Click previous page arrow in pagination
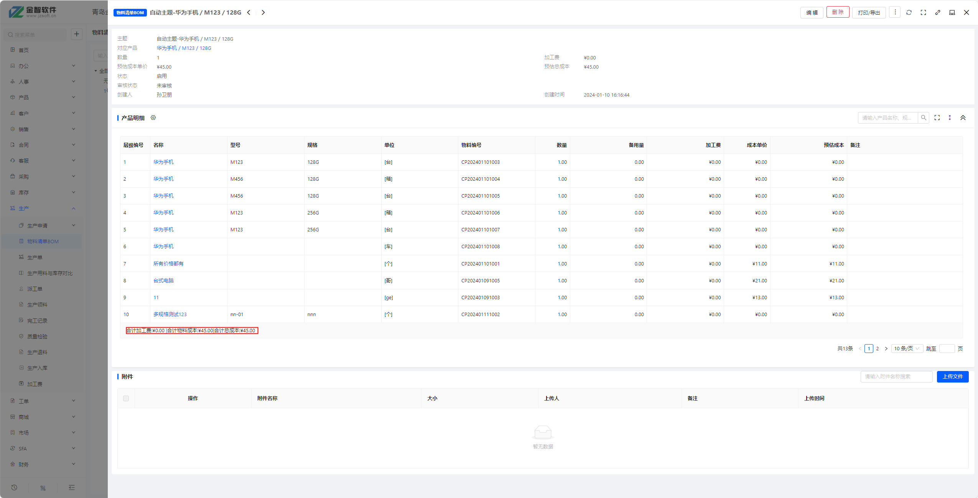Viewport: 978px width, 498px height. coord(860,348)
